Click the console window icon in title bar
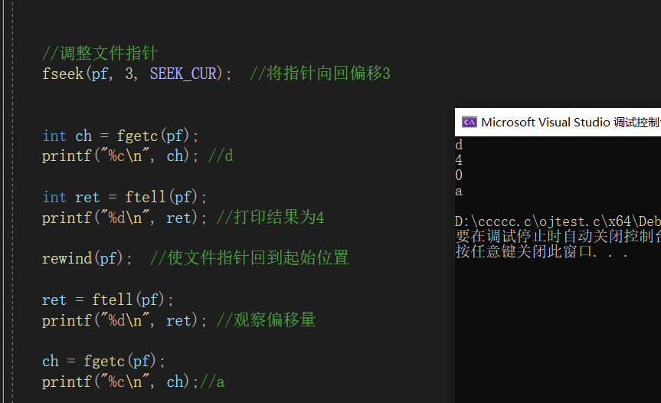Image resolution: width=661 pixels, height=403 pixels. tap(470, 123)
